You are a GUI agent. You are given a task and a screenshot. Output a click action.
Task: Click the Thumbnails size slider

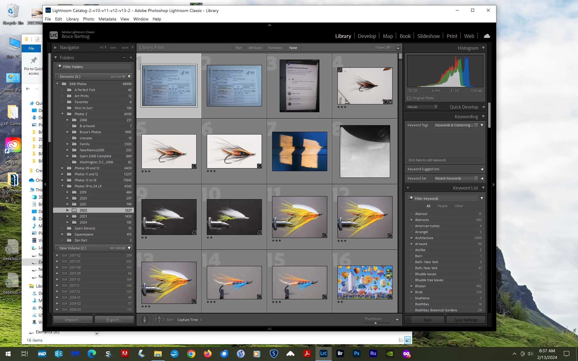pyautogui.click(x=376, y=323)
